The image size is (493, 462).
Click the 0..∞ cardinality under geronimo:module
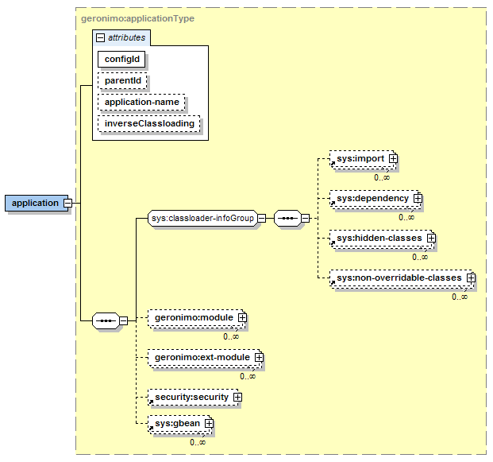pos(231,336)
